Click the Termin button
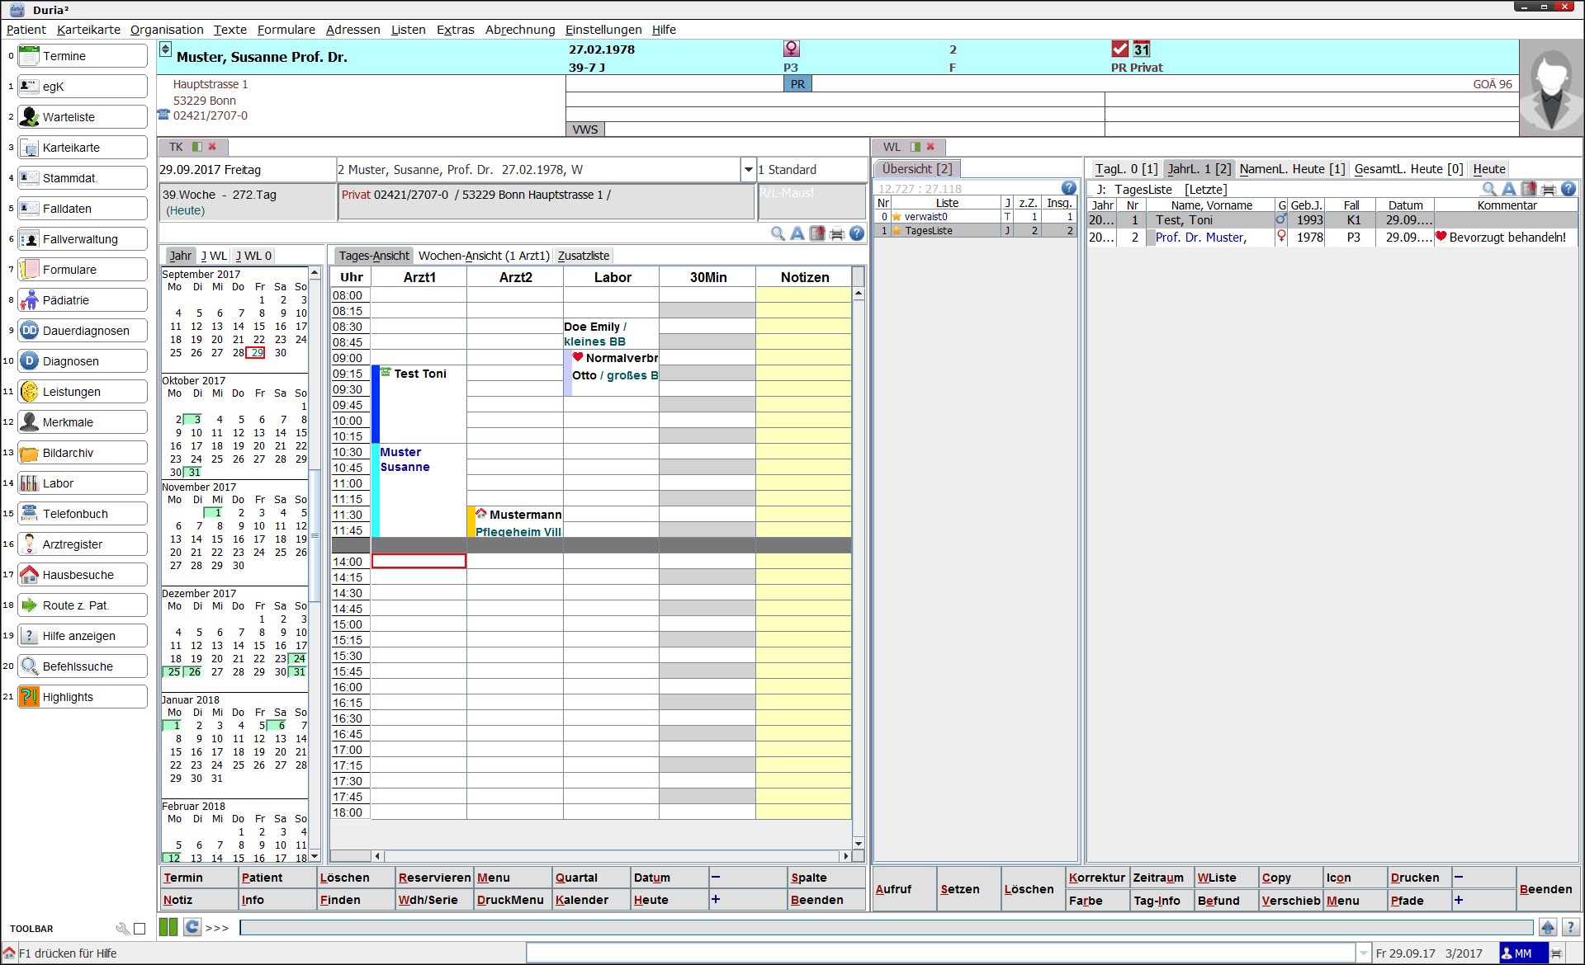Image resolution: width=1585 pixels, height=965 pixels. pos(198,878)
